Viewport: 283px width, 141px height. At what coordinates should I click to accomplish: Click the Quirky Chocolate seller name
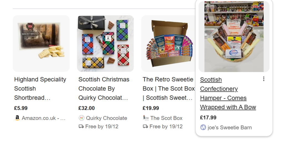tap(106, 118)
